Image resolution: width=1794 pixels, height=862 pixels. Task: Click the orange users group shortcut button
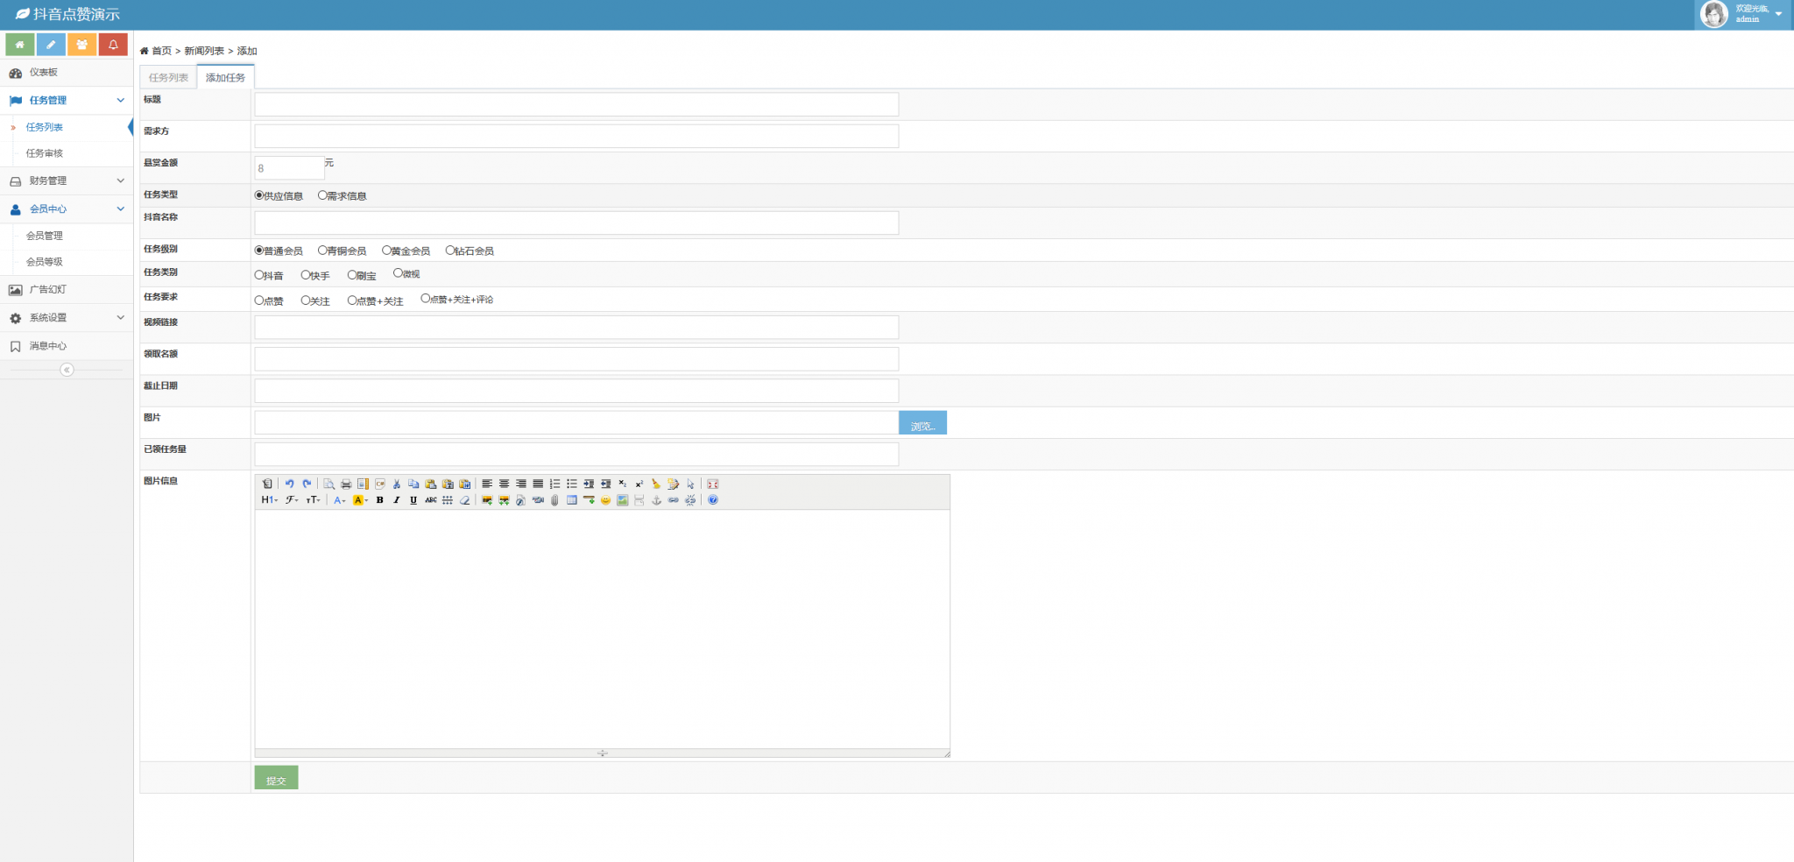81,45
